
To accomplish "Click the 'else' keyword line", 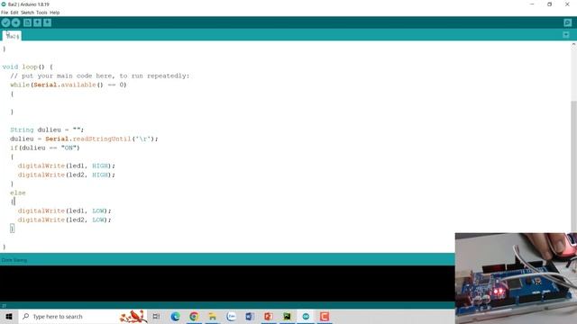I will click(x=18, y=193).
